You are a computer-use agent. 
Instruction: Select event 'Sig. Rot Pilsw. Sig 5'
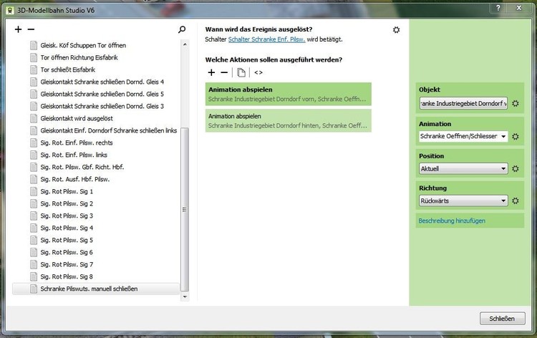tap(67, 240)
